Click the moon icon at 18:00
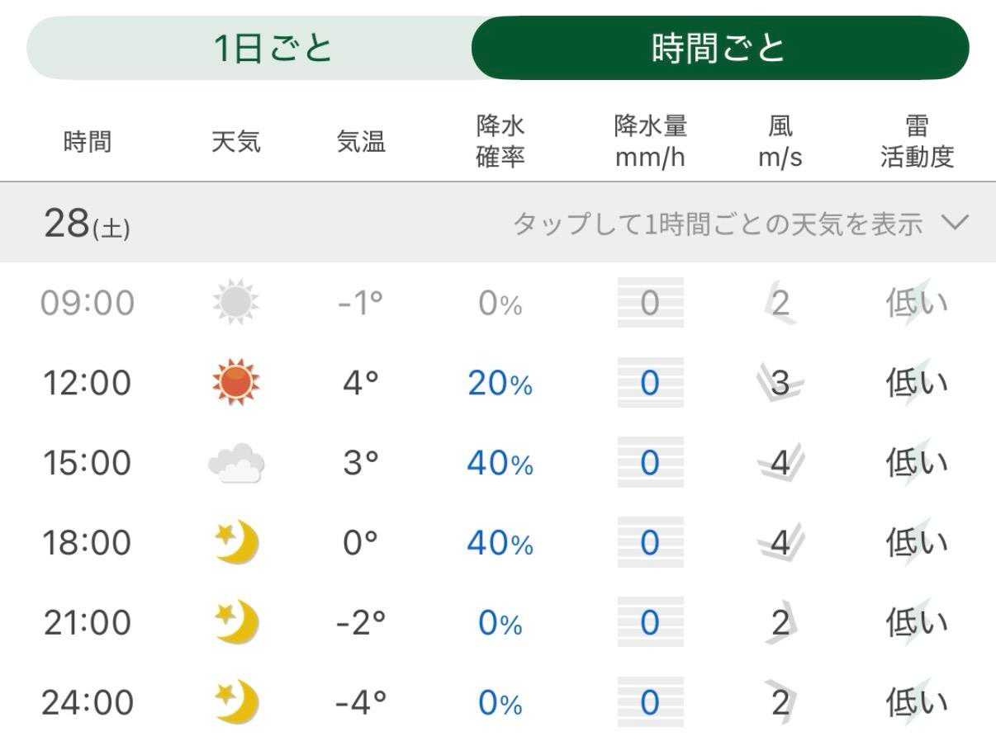 [x=236, y=544]
